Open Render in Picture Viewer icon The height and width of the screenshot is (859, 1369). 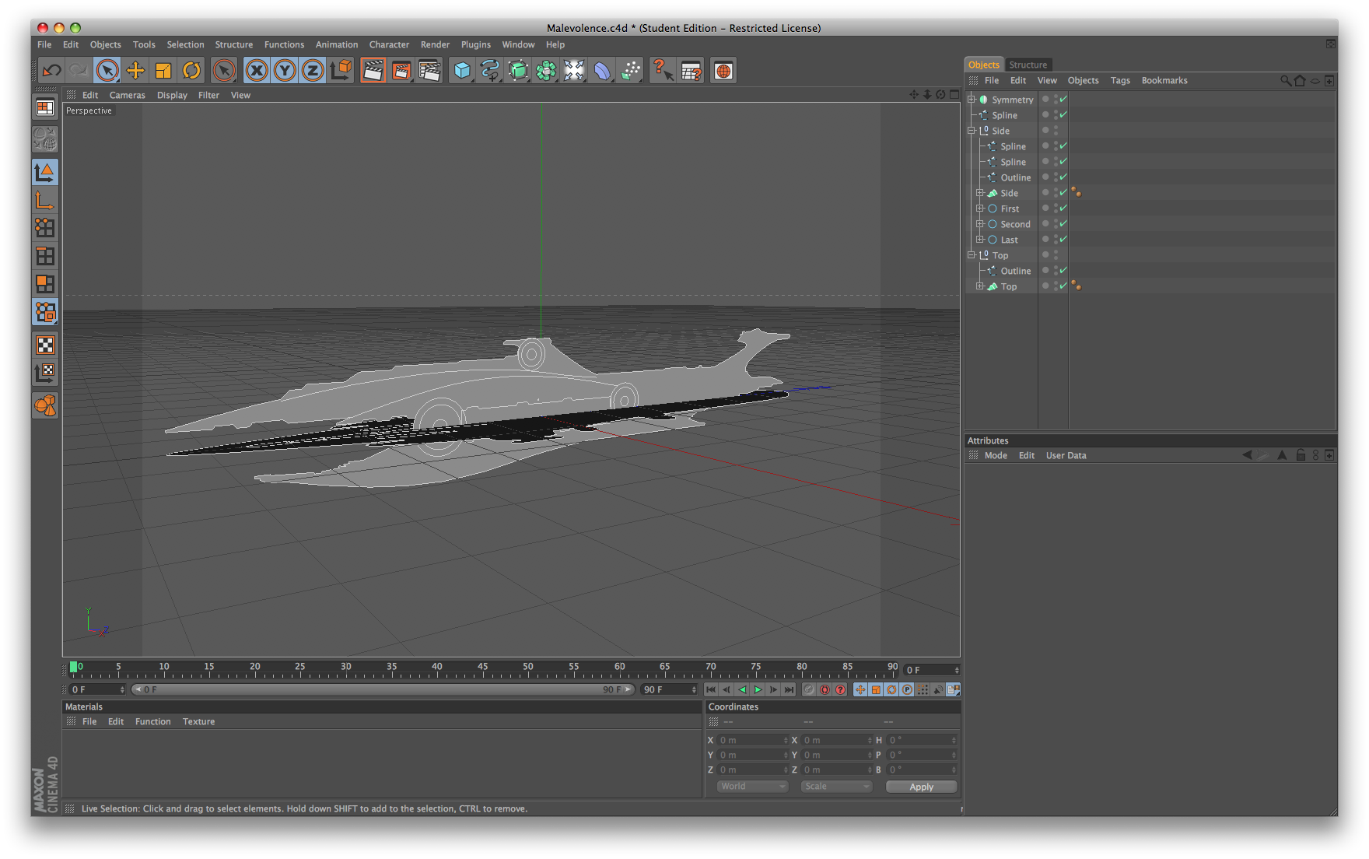[401, 71]
